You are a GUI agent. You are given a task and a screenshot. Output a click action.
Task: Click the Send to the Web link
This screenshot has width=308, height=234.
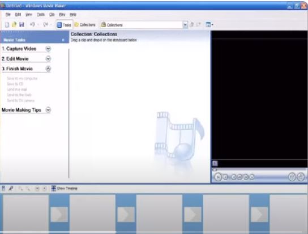(19, 95)
